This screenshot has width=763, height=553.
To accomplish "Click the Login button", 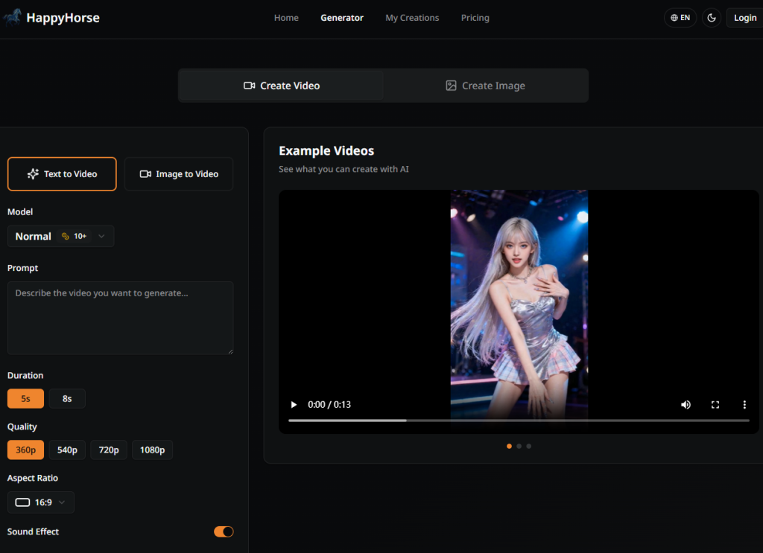I will pos(744,18).
